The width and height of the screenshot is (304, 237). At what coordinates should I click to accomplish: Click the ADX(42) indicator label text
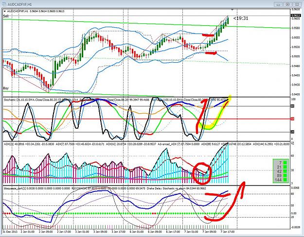[x=131, y=144]
